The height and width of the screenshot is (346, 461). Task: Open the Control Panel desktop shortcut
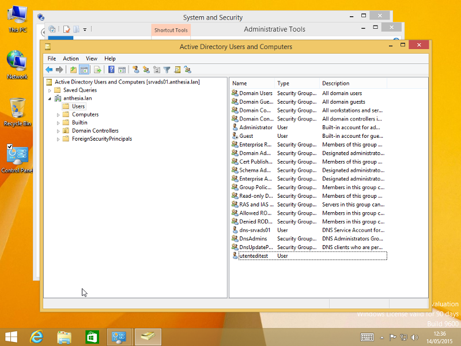click(17, 159)
